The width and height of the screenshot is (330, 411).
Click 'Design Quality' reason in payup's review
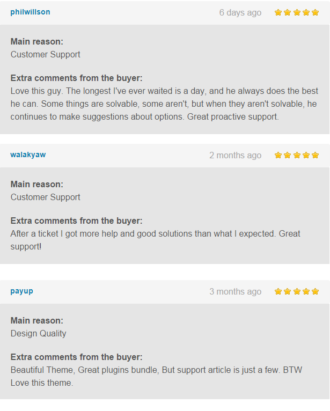pos(39,333)
